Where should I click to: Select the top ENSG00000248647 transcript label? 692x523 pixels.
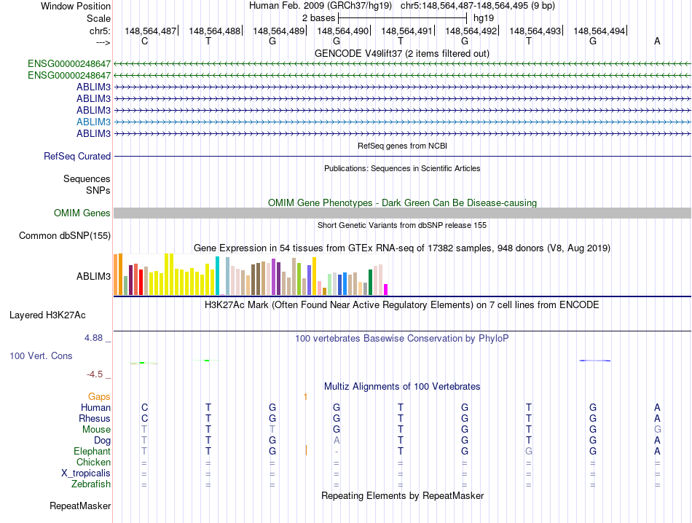pyautogui.click(x=69, y=63)
